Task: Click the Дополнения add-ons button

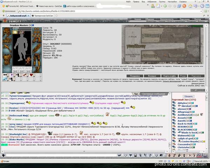Action: click(9, 11)
